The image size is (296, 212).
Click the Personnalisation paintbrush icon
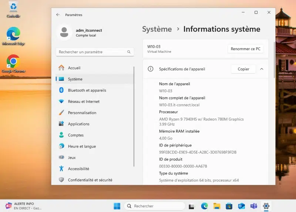(61, 113)
